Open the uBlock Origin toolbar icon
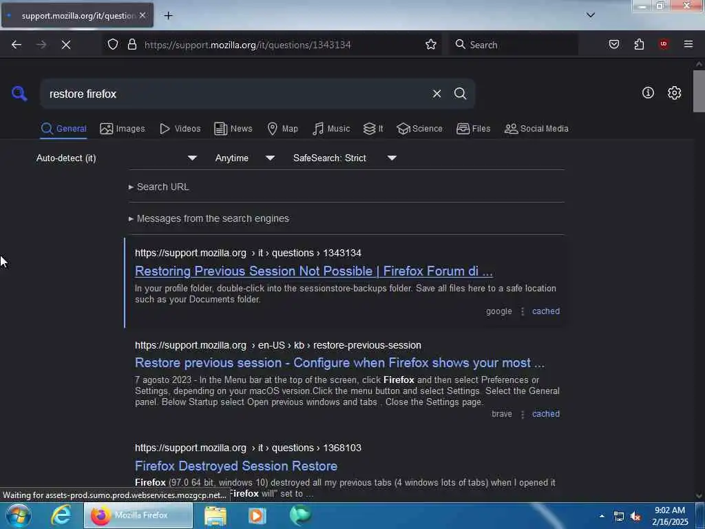The image size is (705, 529). point(664,44)
